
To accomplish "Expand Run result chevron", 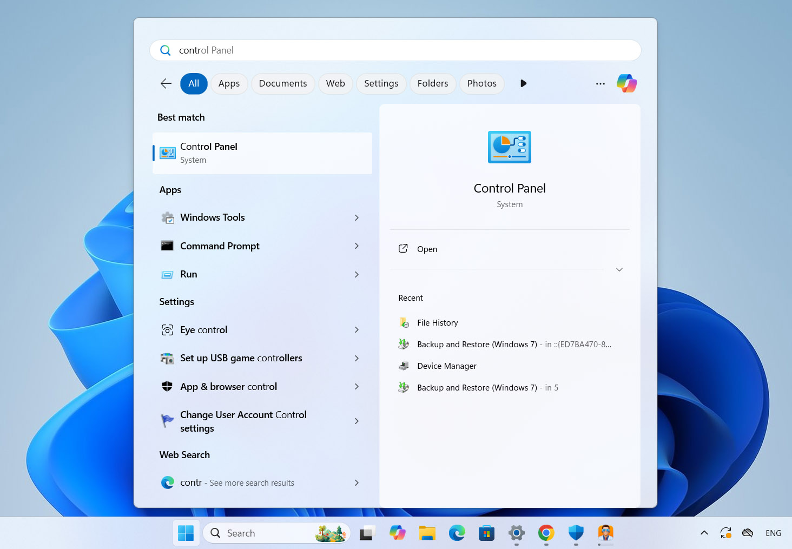I will [x=357, y=275].
